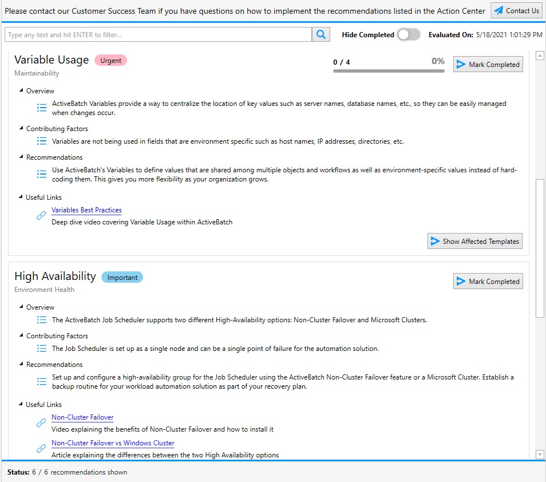Click link icon beside Non-Cluster Failover vs Windows Cluster

(41, 449)
